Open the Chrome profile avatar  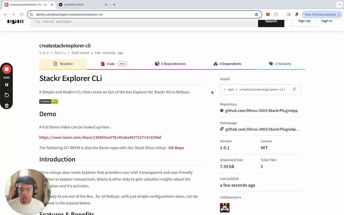coord(297,14)
